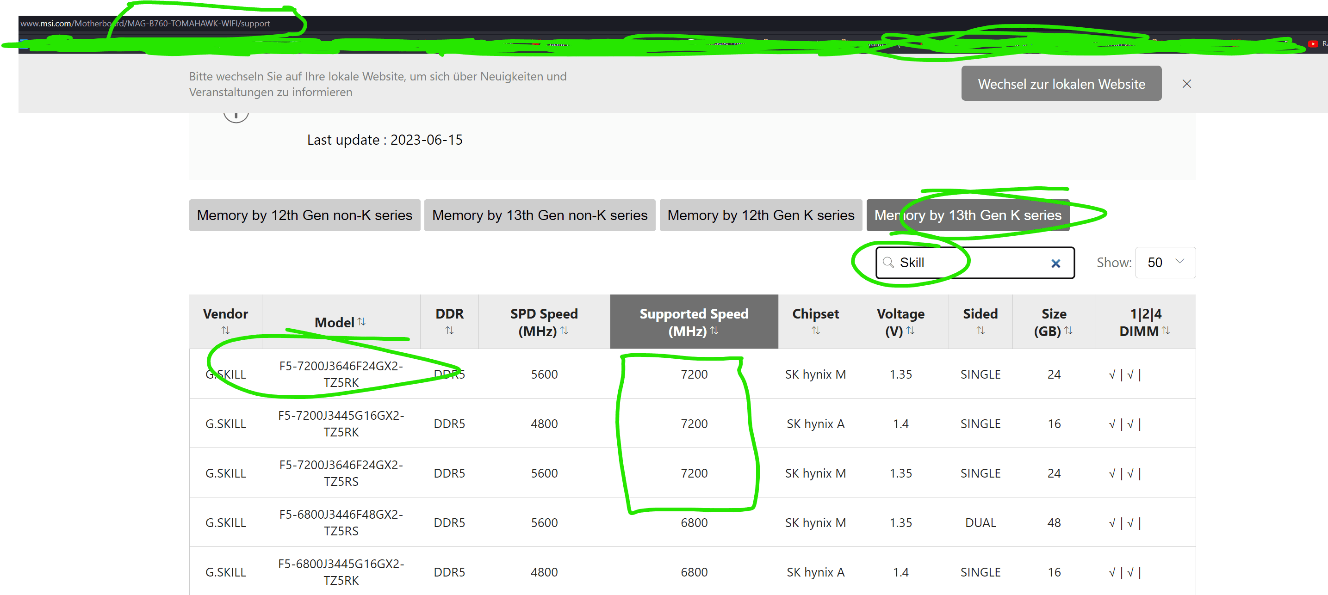Click the msi.com address bar URL
The height and width of the screenshot is (595, 1328).
[145, 23]
